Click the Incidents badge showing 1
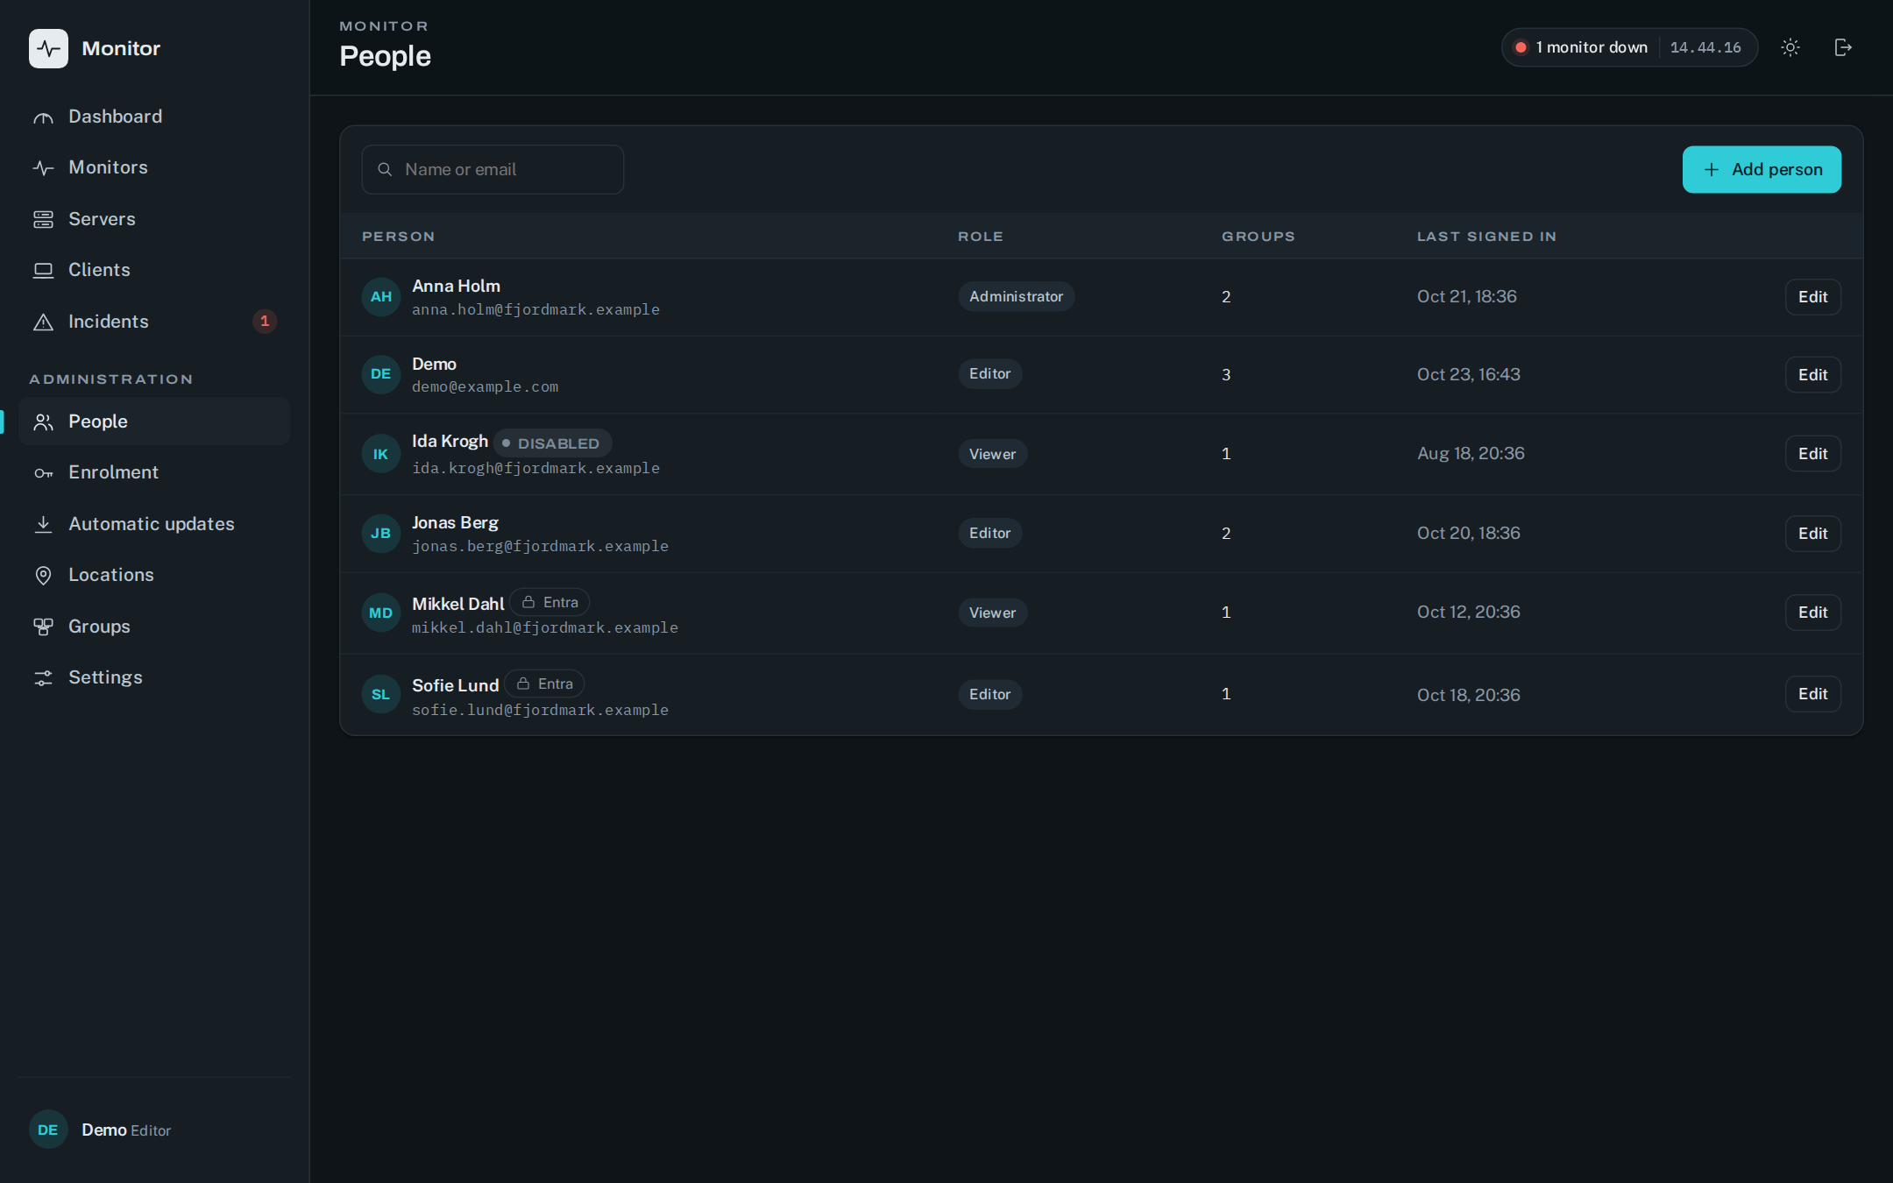 (265, 322)
